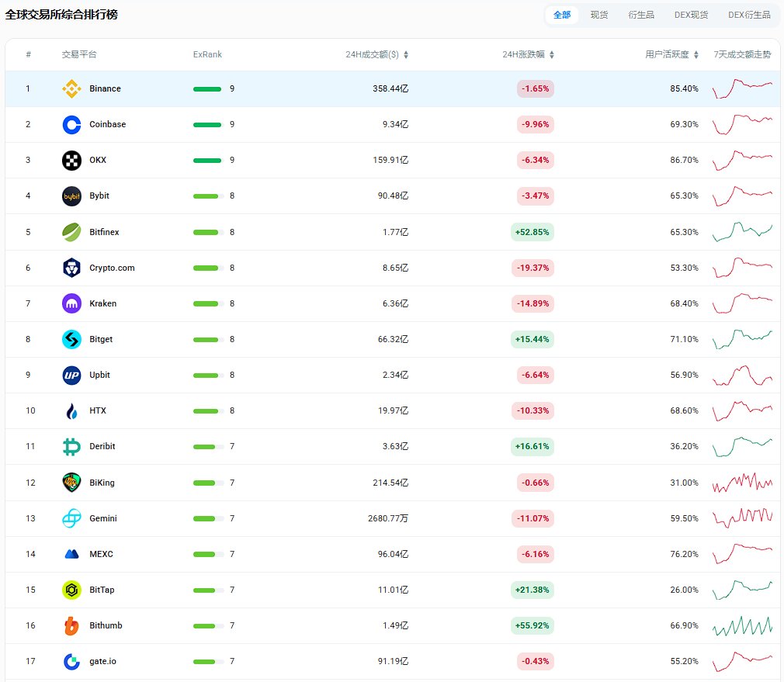Click Bybit ExRank progress bar
This screenshot has height=682, width=784.
(208, 196)
